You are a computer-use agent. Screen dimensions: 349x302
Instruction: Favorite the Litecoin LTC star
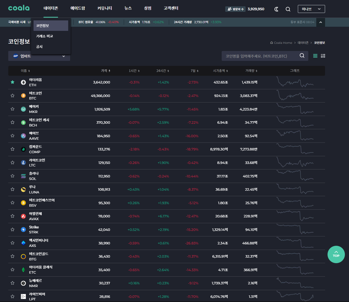point(12,163)
